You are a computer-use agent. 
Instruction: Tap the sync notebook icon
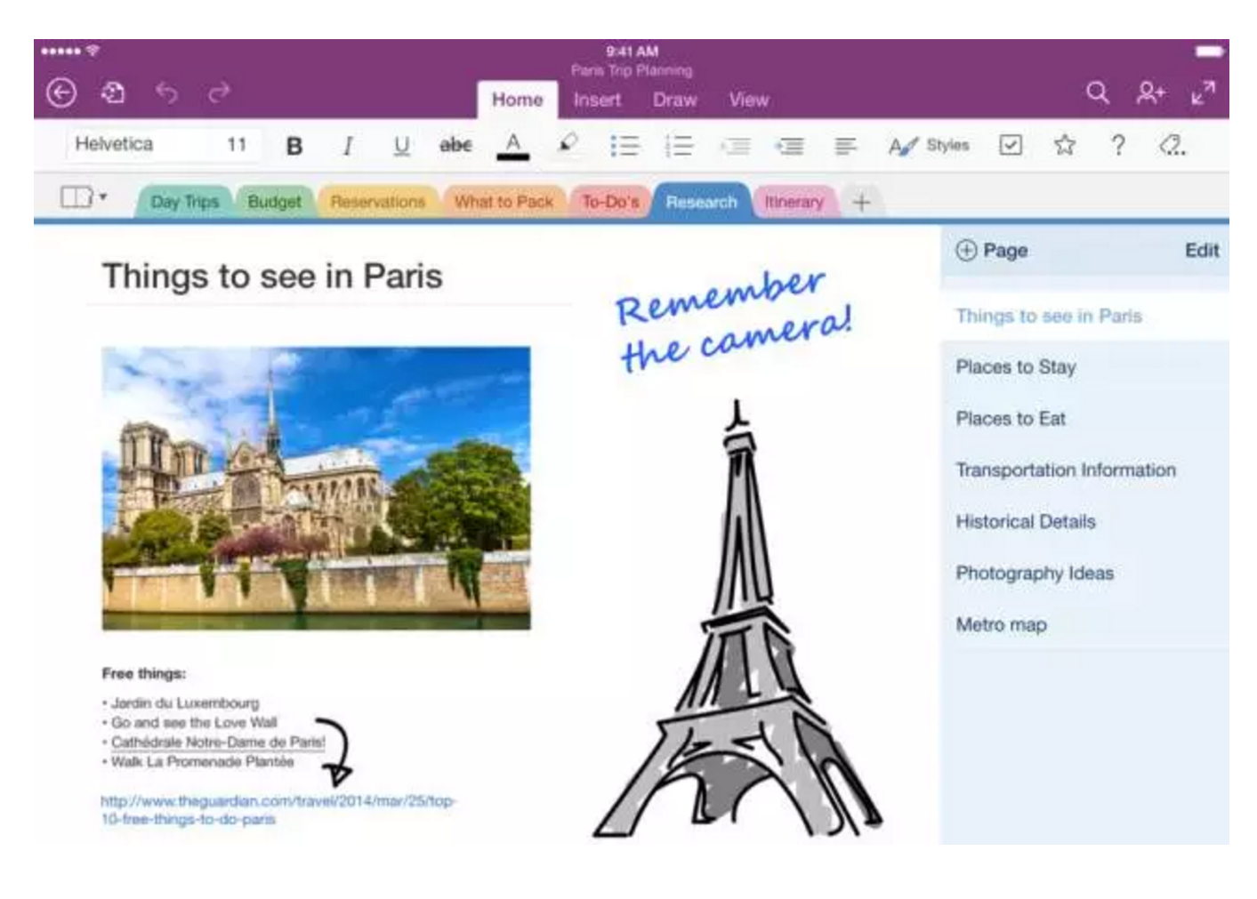(113, 92)
